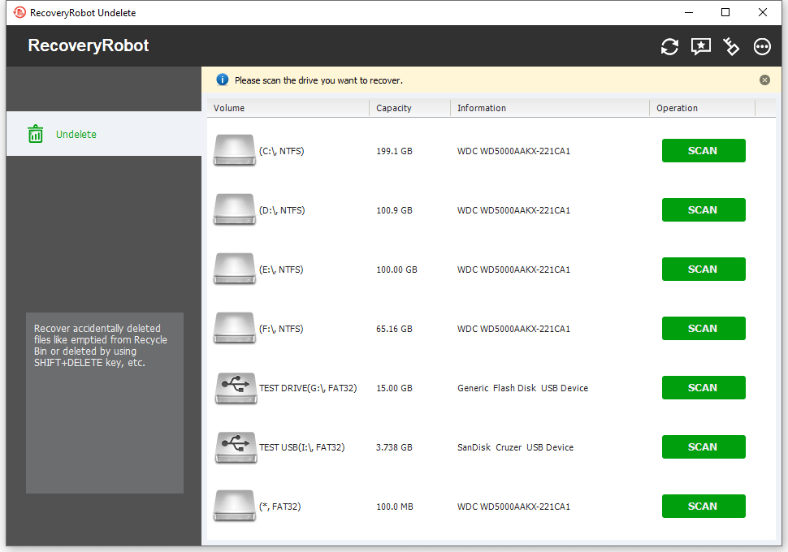Viewport: 788px width, 552px height.
Task: Click the C: drive icon
Action: [x=234, y=150]
